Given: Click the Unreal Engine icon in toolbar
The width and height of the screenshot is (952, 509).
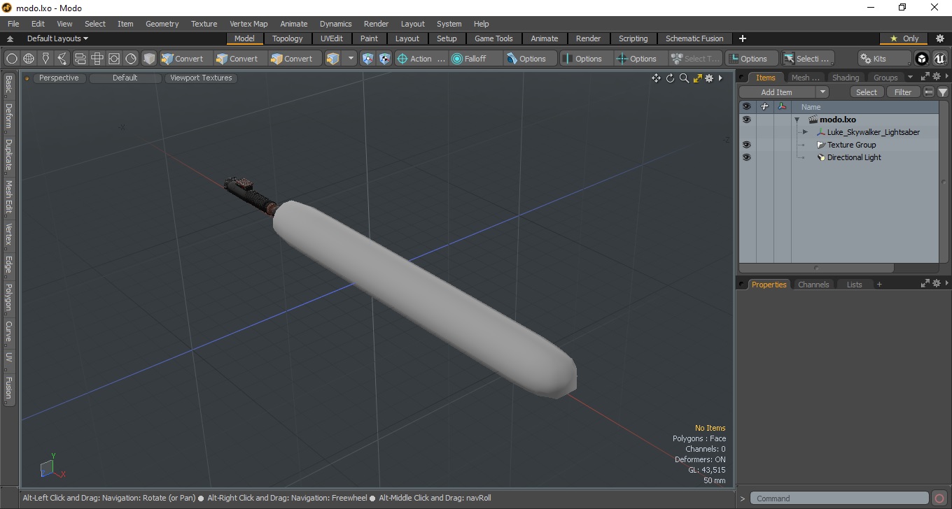Looking at the screenshot, I should pos(939,59).
